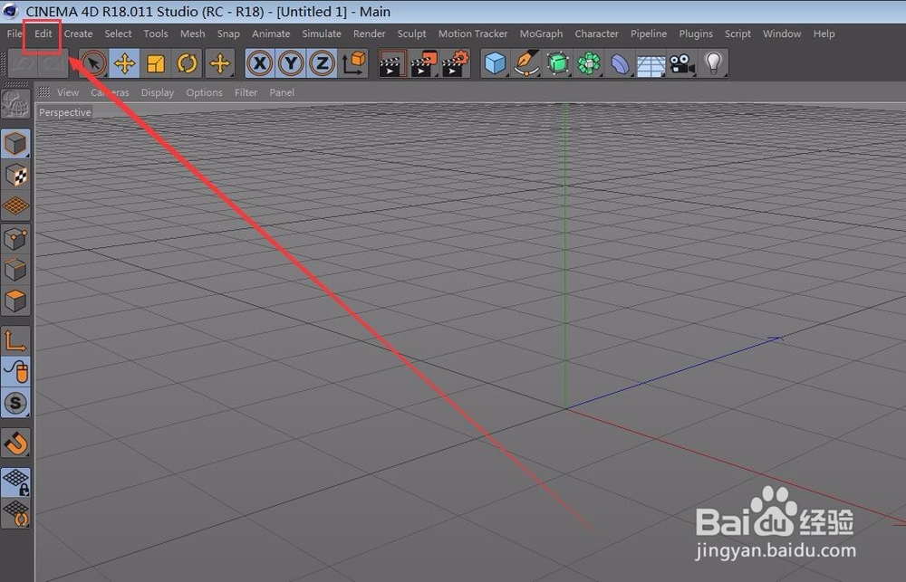The width and height of the screenshot is (906, 582).
Task: Add a Light object
Action: (714, 63)
